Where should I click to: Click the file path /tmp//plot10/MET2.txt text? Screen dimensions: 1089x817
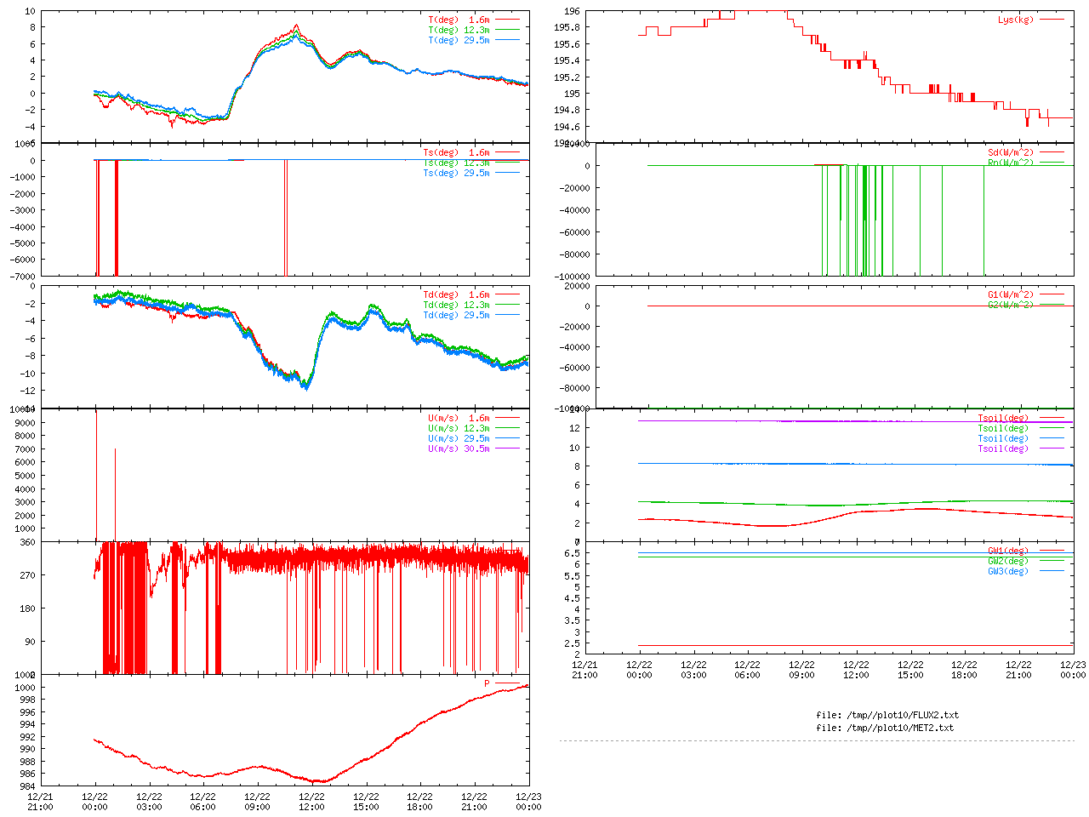click(885, 728)
